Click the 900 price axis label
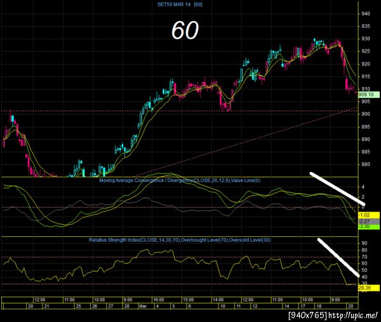 tap(366, 114)
